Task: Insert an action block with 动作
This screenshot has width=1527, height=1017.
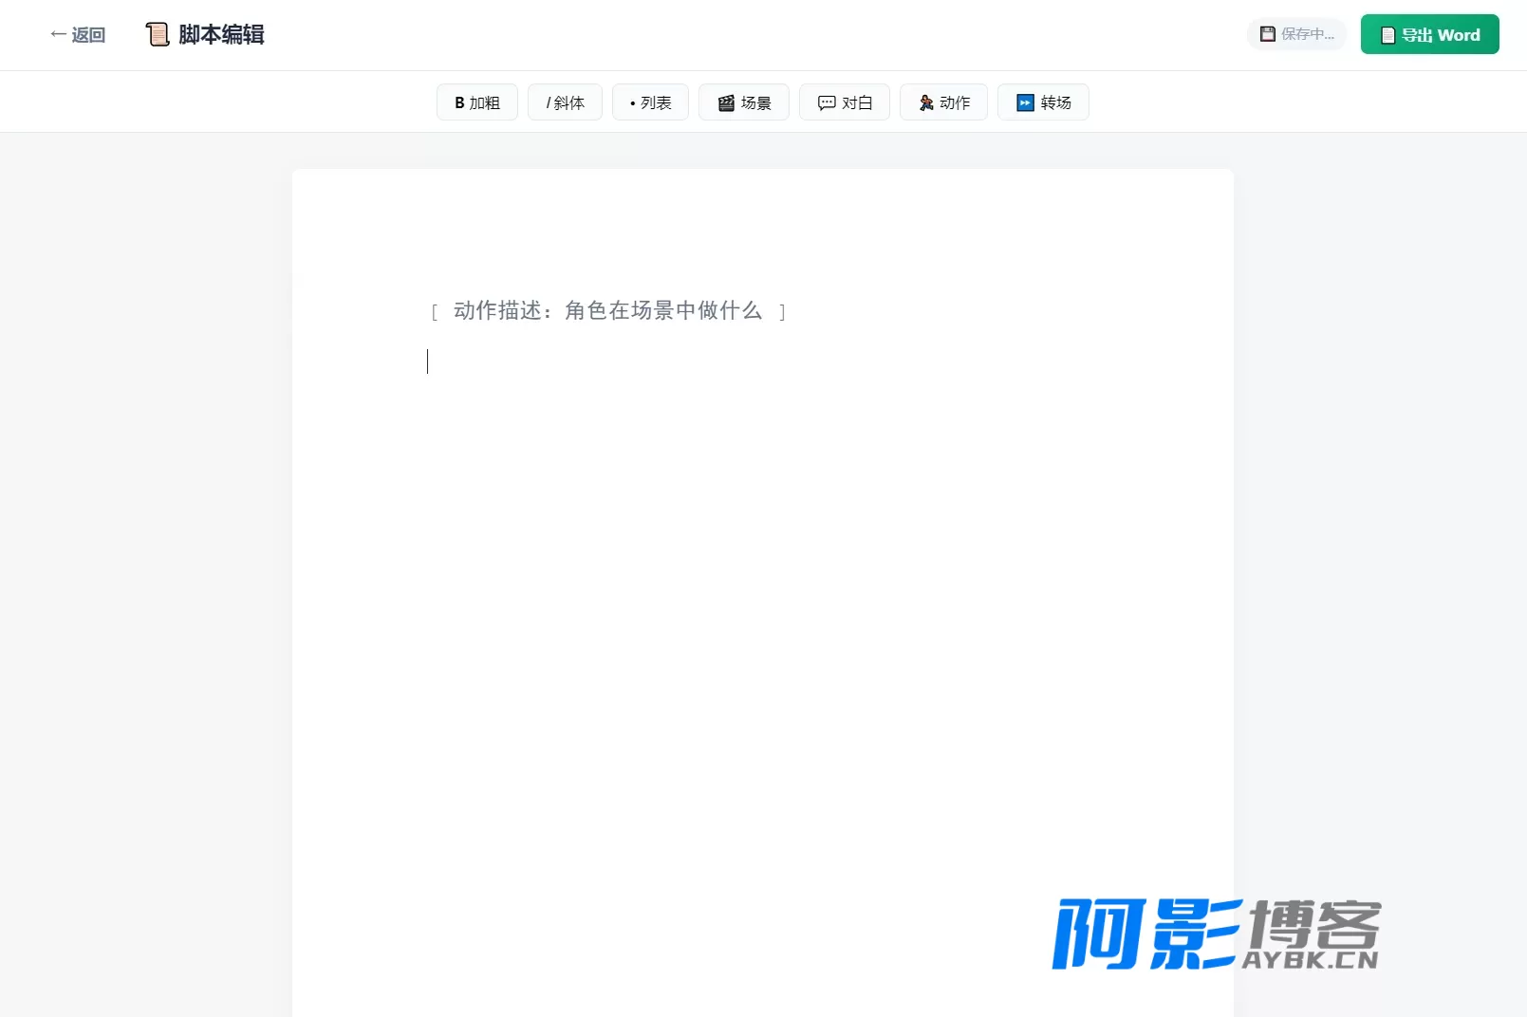Action: (943, 102)
